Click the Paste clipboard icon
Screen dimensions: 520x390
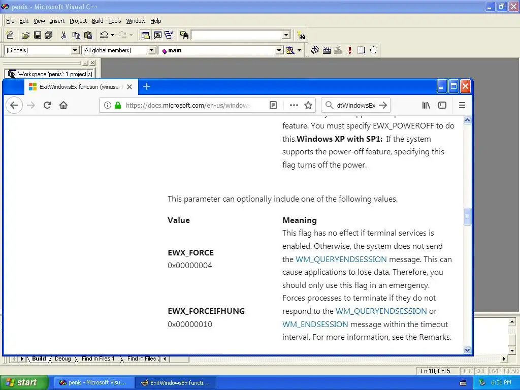coord(88,35)
